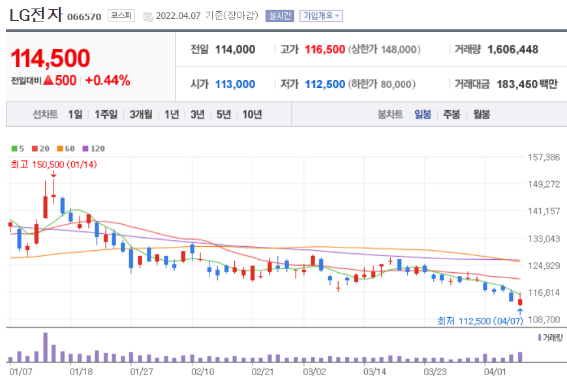The height and width of the screenshot is (381, 567).
Task: Click the 03/02 date axis label
Action: [314, 372]
